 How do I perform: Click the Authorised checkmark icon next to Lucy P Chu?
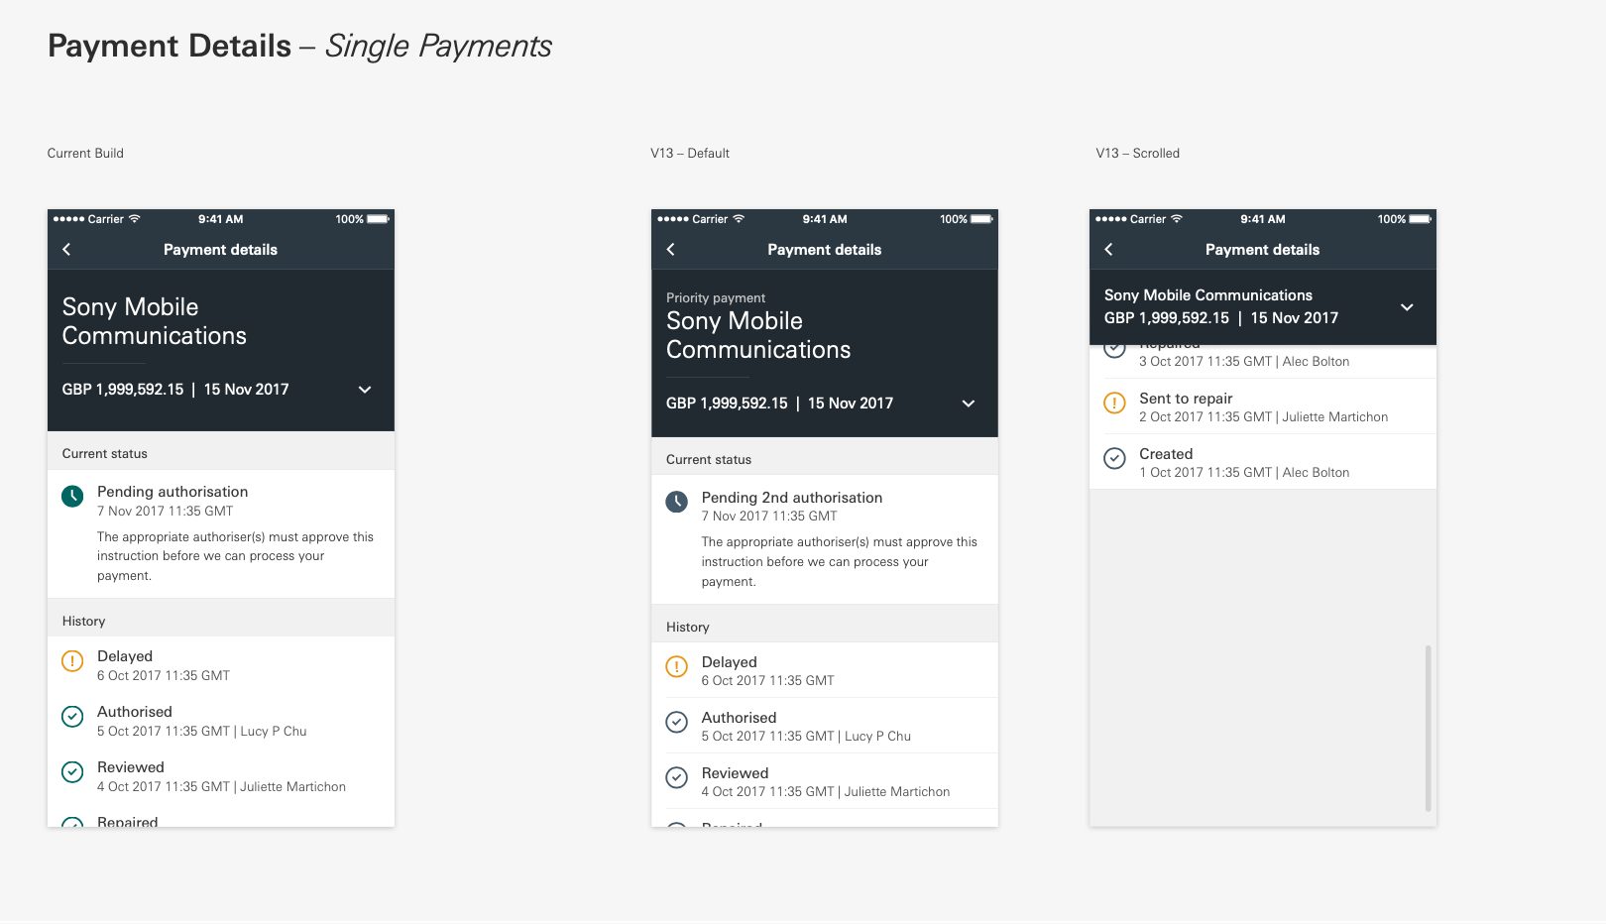[71, 717]
